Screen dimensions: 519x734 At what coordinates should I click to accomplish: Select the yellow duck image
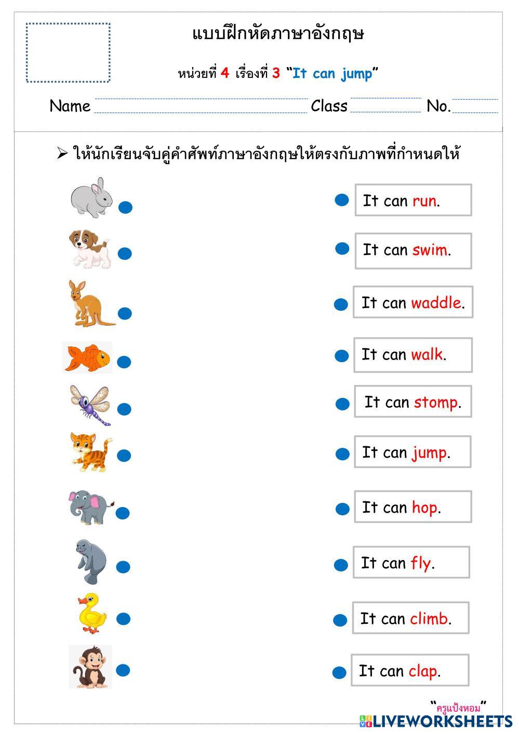click(92, 613)
